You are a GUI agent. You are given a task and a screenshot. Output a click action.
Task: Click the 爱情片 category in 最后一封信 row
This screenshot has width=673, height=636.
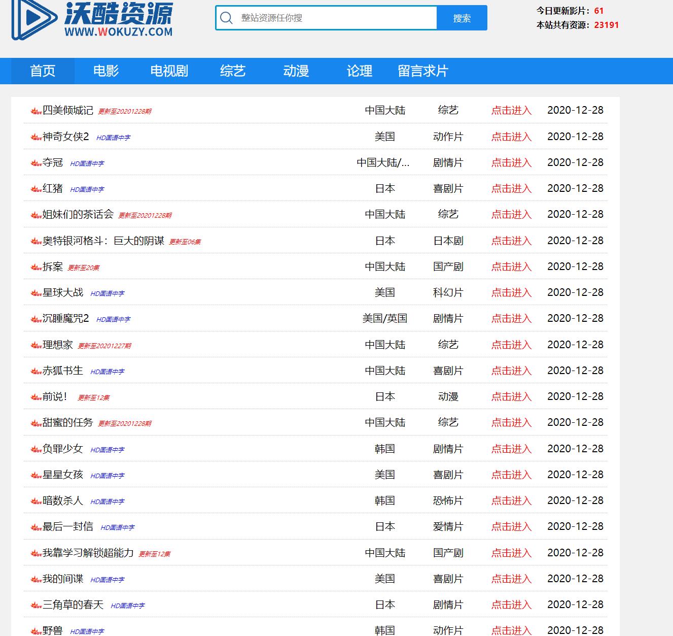tap(448, 526)
